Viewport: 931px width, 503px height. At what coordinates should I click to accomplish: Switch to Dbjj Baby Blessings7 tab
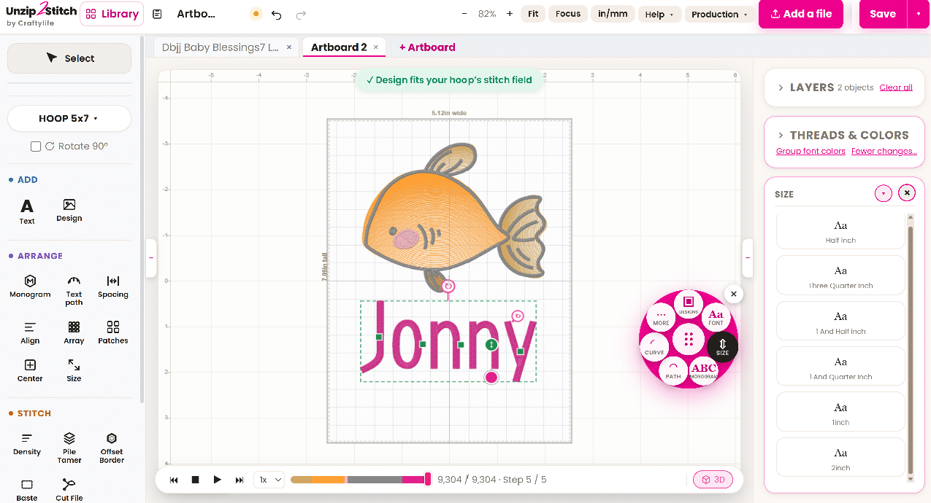point(220,47)
